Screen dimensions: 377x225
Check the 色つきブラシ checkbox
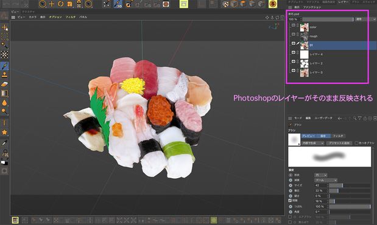[356, 143]
